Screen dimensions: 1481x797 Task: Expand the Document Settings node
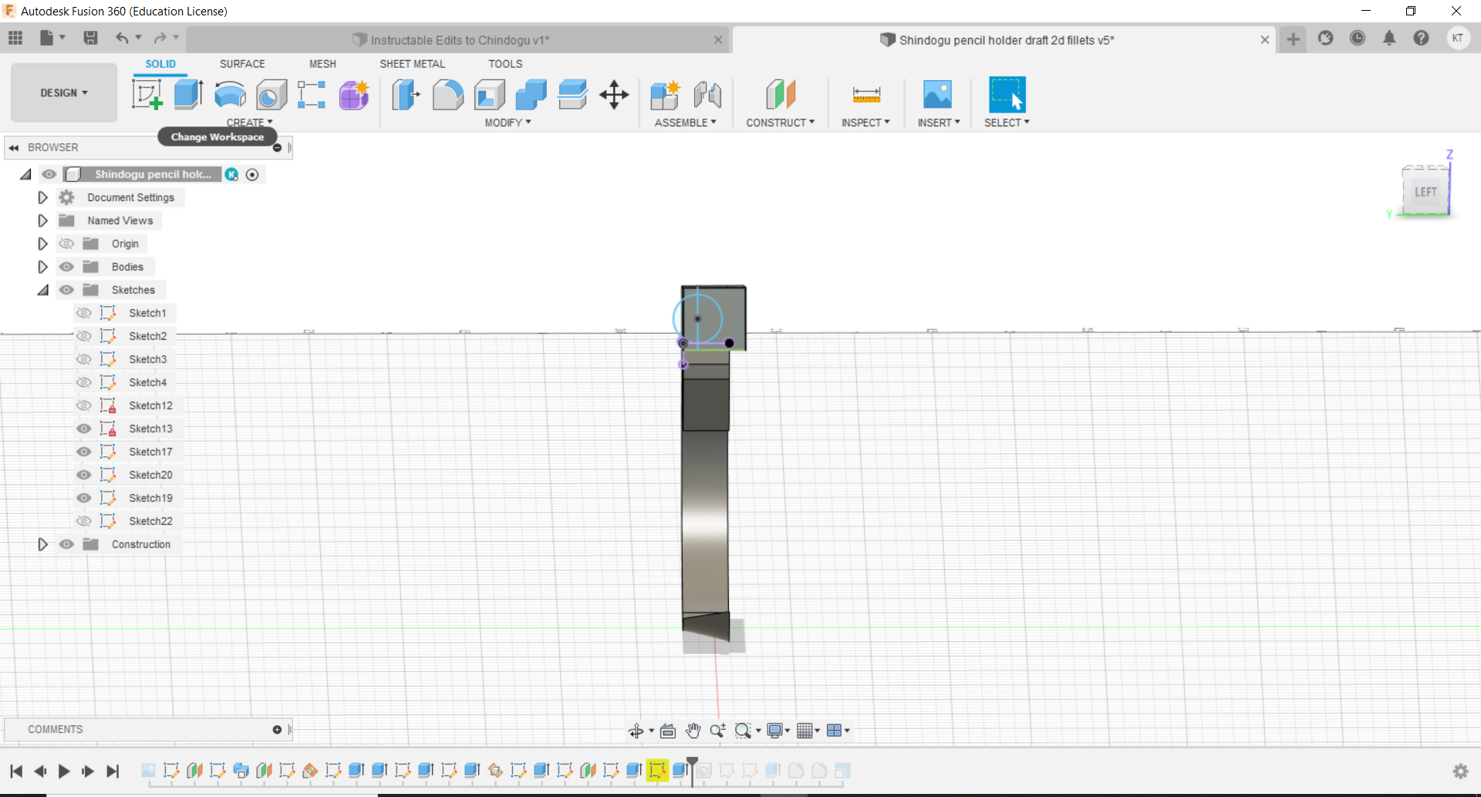(42, 197)
